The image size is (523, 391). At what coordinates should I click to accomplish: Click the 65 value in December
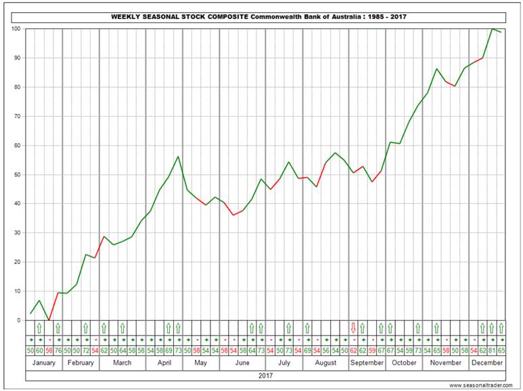[501, 350]
